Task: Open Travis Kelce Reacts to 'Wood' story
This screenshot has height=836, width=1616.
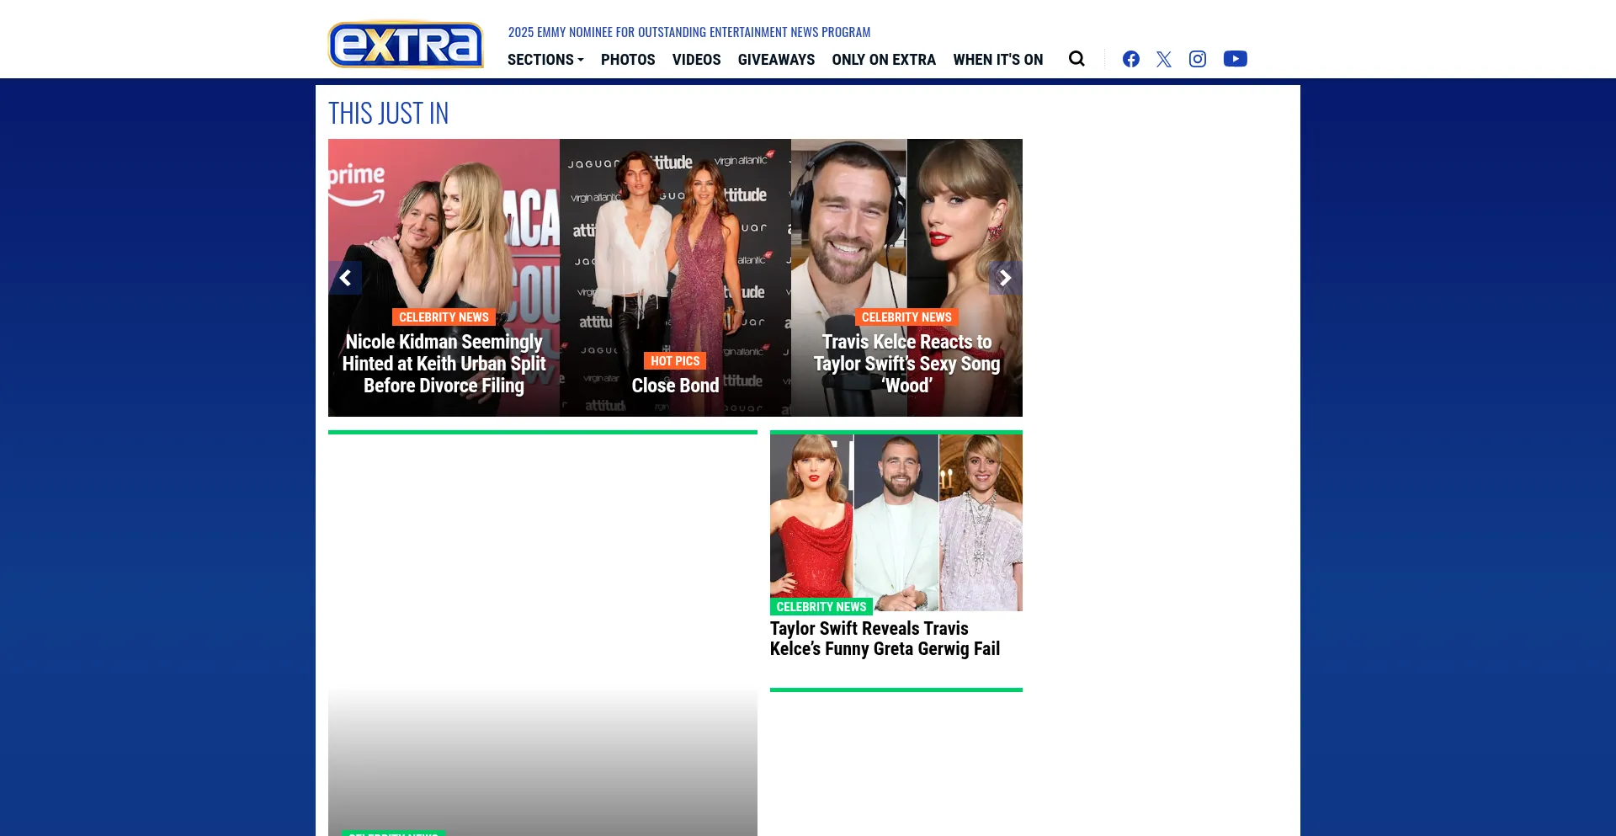Action: point(906,364)
